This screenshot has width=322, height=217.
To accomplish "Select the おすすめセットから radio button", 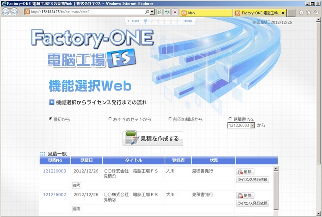I will click(x=110, y=119).
